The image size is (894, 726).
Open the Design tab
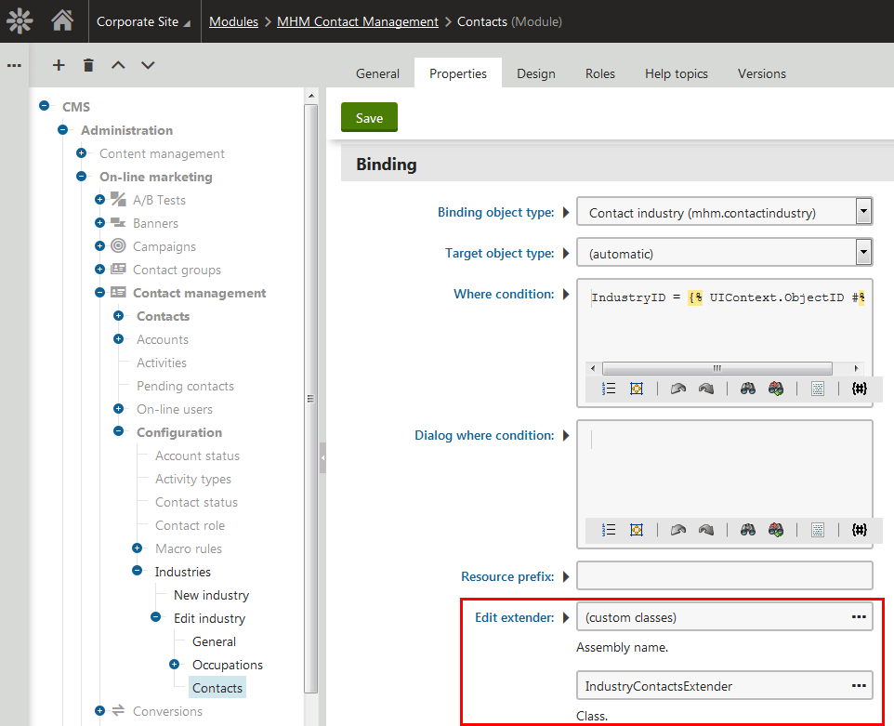coord(536,73)
